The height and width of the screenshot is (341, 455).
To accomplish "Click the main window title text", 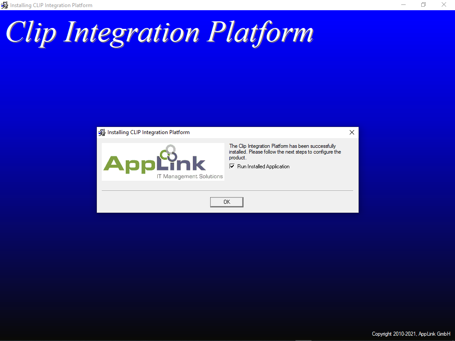I will click(51, 5).
